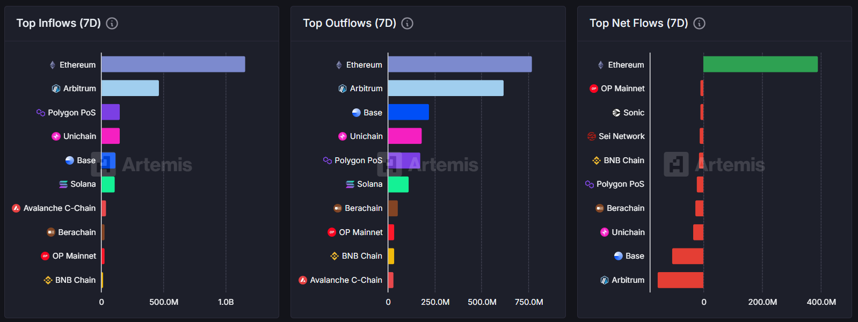Click Sonic label in Top Net Flows
This screenshot has width=858, height=322.
(634, 113)
